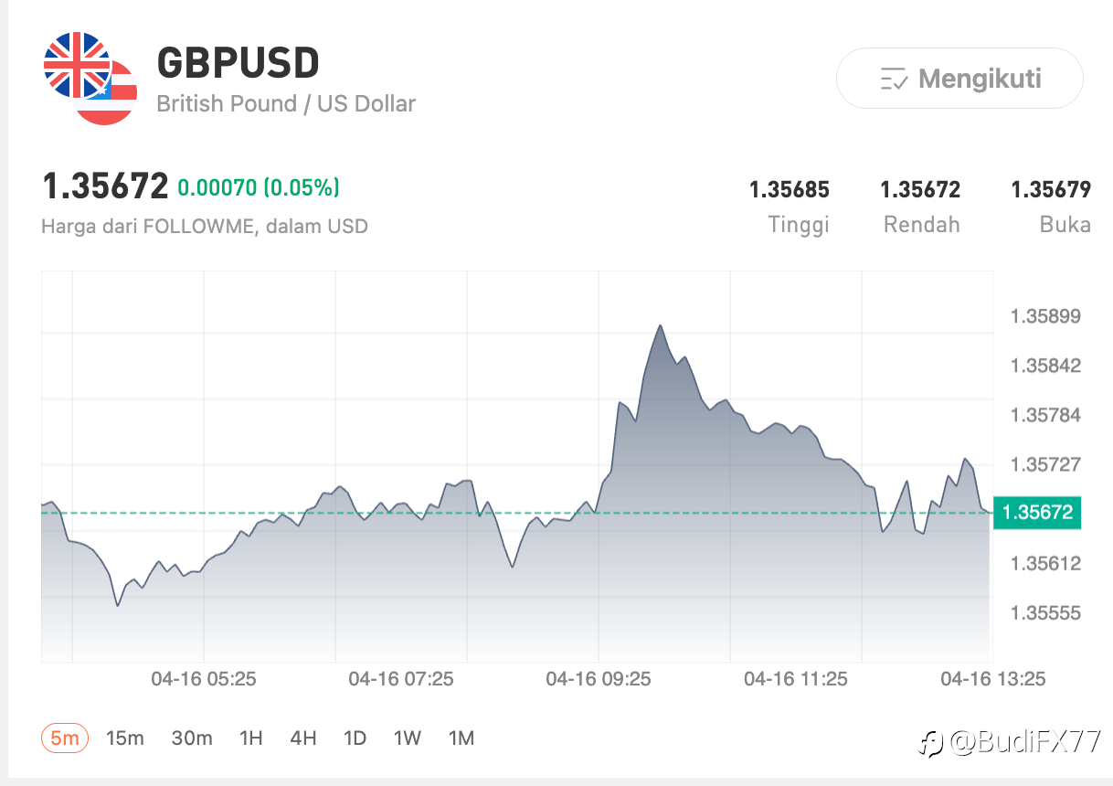Click the Tinggi high value 1.35685

pos(790,189)
